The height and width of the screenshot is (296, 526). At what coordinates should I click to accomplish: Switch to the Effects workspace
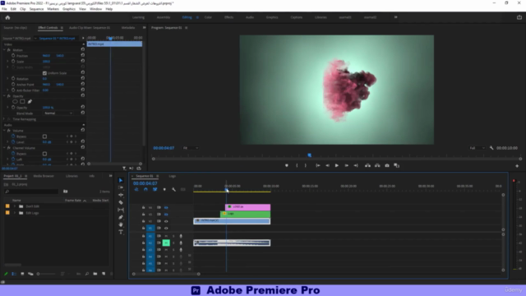point(228,17)
